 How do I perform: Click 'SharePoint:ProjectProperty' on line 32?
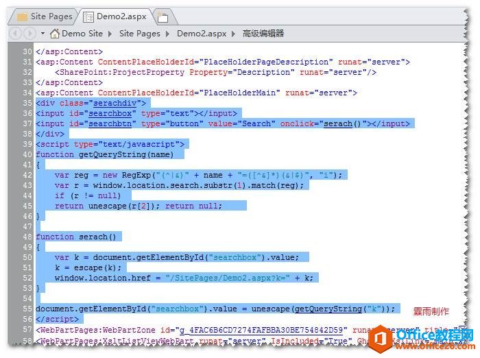[122, 73]
